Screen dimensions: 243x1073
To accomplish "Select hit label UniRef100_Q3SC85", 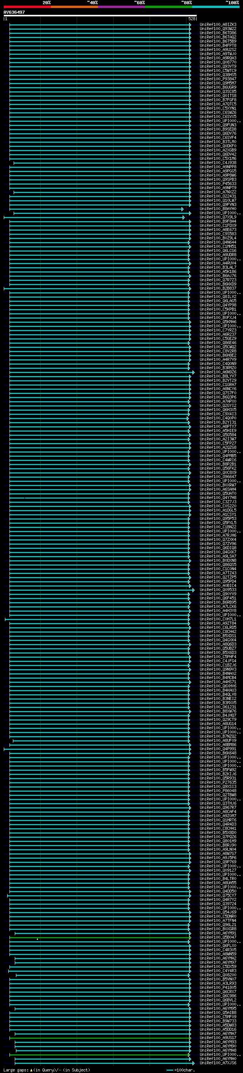I will click(218, 92).
